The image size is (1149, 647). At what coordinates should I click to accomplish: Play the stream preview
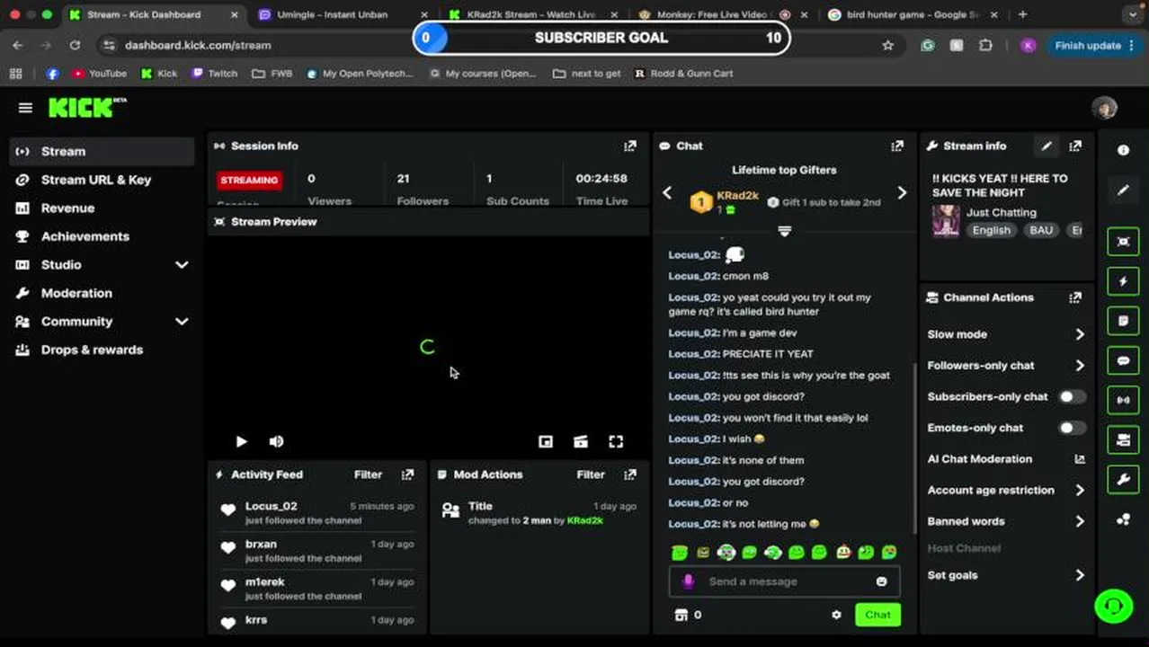tap(241, 441)
